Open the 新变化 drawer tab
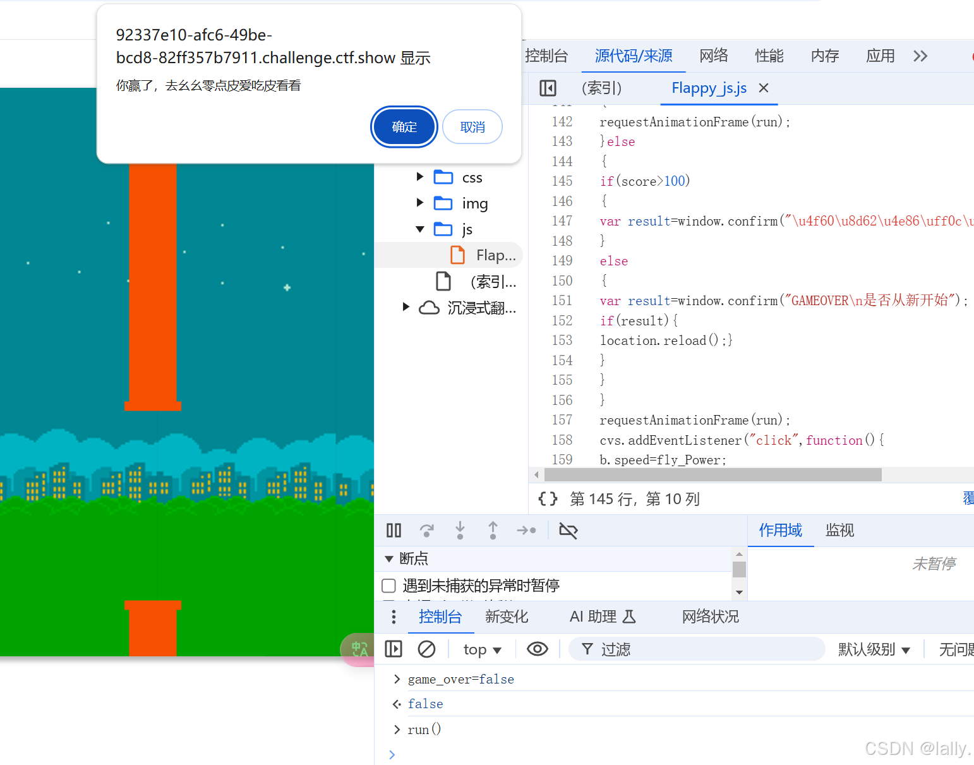974x765 pixels. (x=507, y=617)
